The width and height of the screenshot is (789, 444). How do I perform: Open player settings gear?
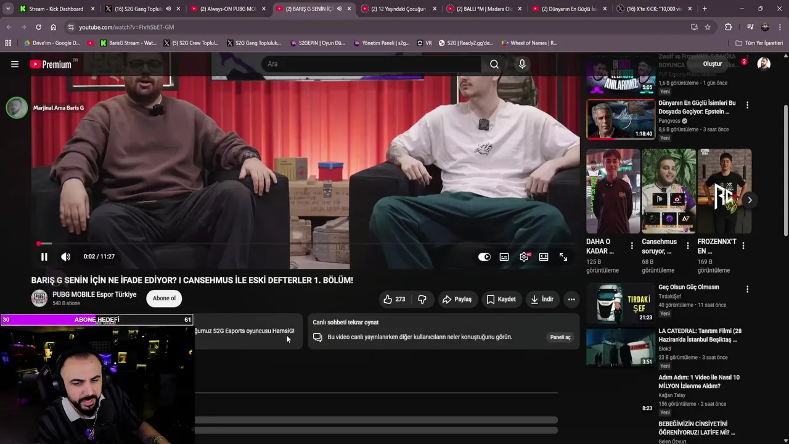click(524, 257)
